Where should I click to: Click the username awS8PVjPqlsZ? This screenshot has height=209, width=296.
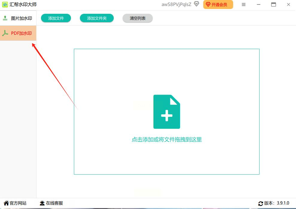tap(176, 4)
